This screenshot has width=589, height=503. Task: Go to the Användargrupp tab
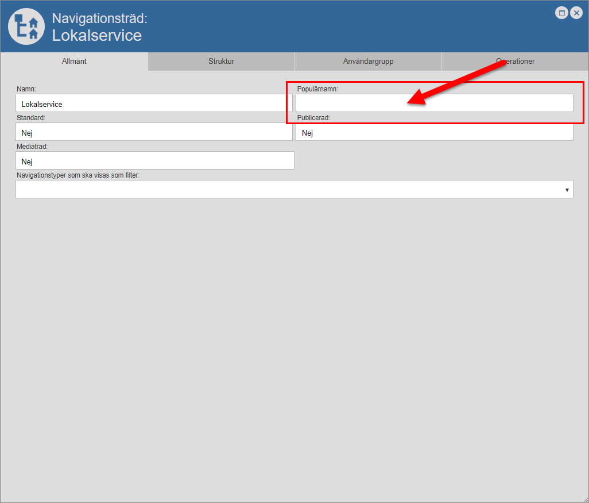[x=368, y=62]
